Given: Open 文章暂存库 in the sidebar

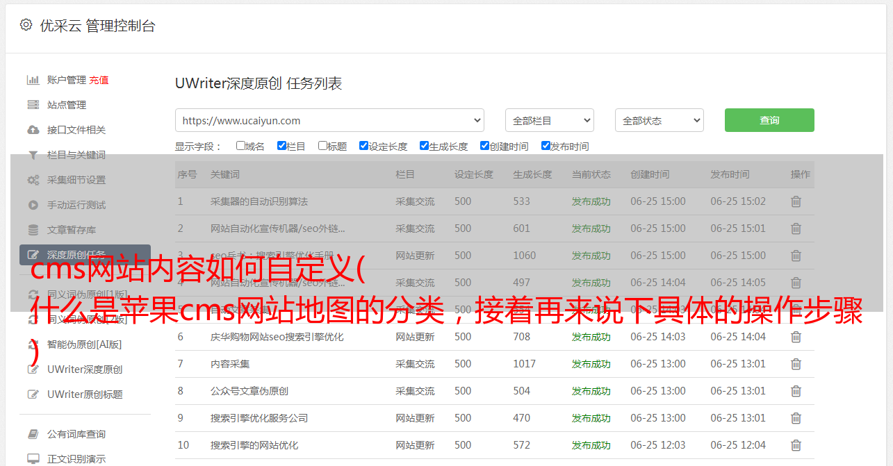Looking at the screenshot, I should pos(72,230).
